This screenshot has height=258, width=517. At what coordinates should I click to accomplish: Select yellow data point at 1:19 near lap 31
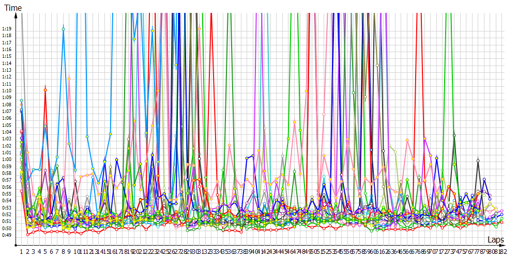(199, 28)
